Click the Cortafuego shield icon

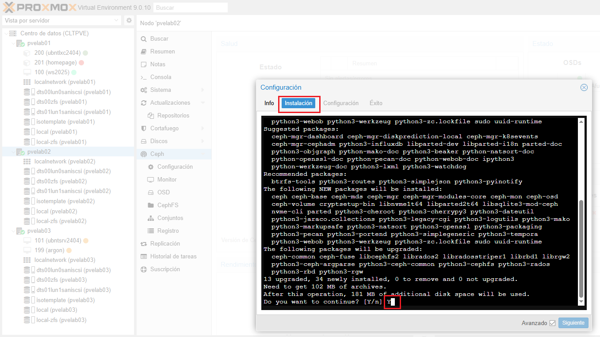point(143,129)
